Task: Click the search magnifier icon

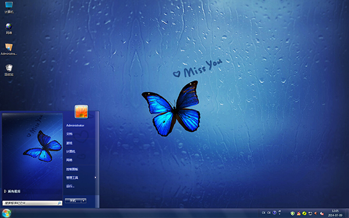Action: coord(59,203)
